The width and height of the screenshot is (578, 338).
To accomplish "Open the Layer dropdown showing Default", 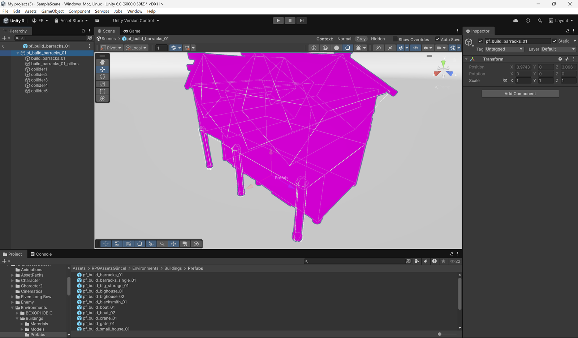I will tap(558, 49).
